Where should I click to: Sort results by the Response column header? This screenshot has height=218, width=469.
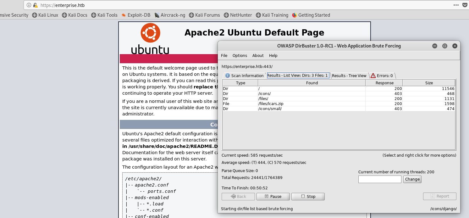(384, 83)
